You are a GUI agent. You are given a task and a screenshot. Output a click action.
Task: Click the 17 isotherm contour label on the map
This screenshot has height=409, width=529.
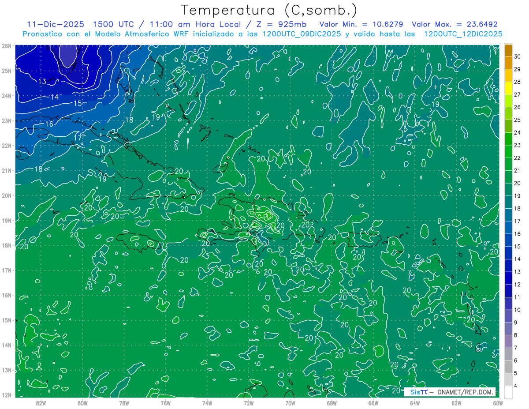[78, 137]
